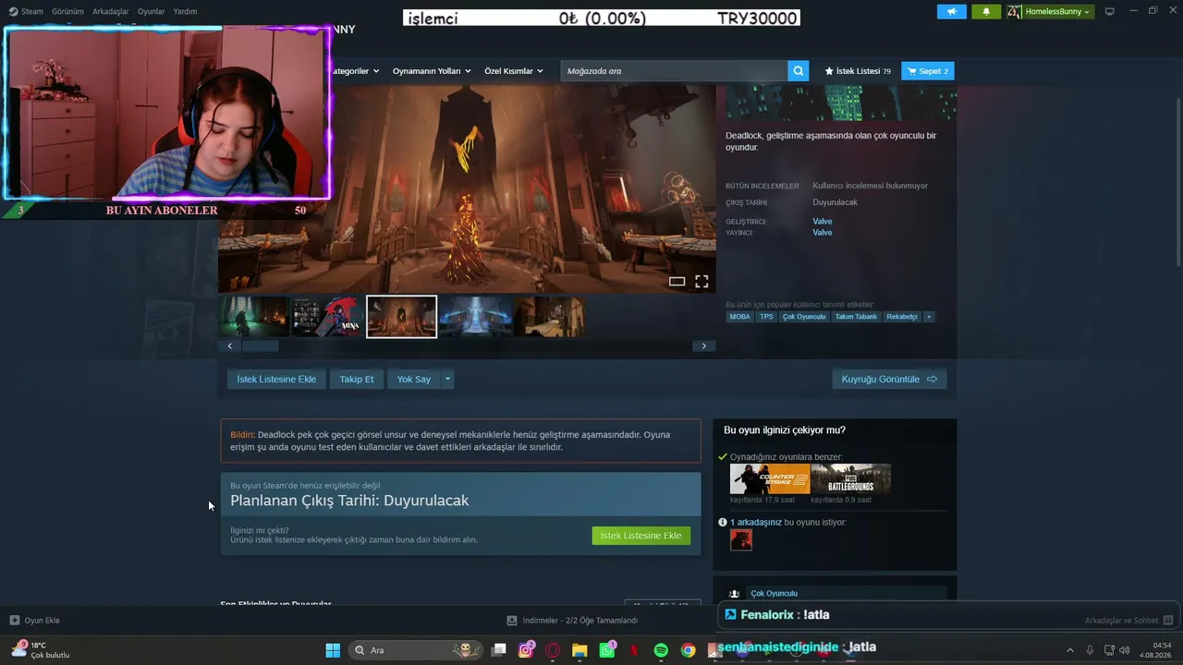Click the İstek Listesi 79 tab

[x=858, y=71]
